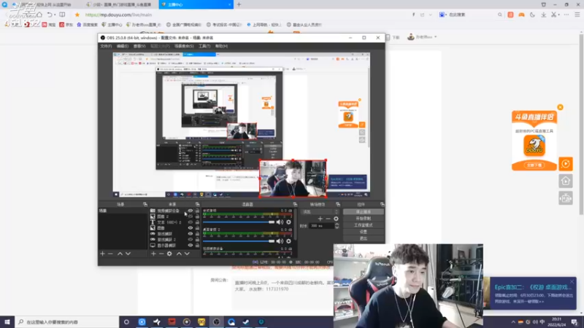The height and width of the screenshot is (328, 584).
Task: Click the 停止推流 button
Action: 363,211
